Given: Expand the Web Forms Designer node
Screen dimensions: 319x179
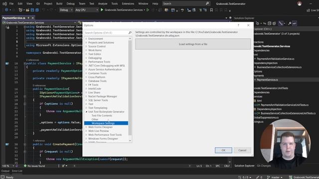Looking at the screenshot, I should click(x=86, y=127).
